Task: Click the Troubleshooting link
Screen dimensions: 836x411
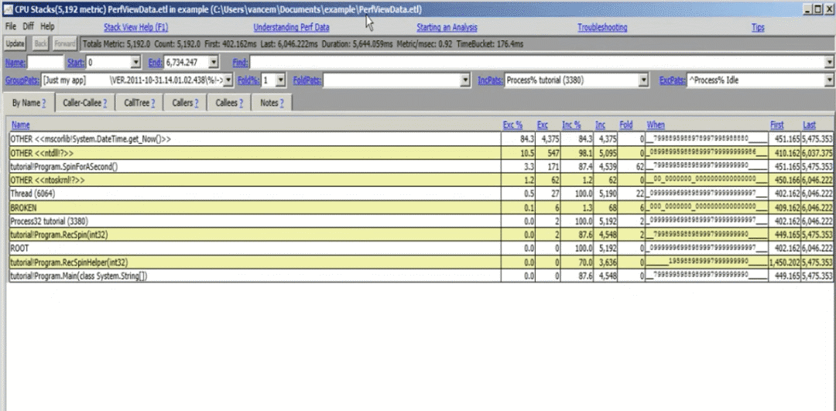Action: [x=602, y=27]
